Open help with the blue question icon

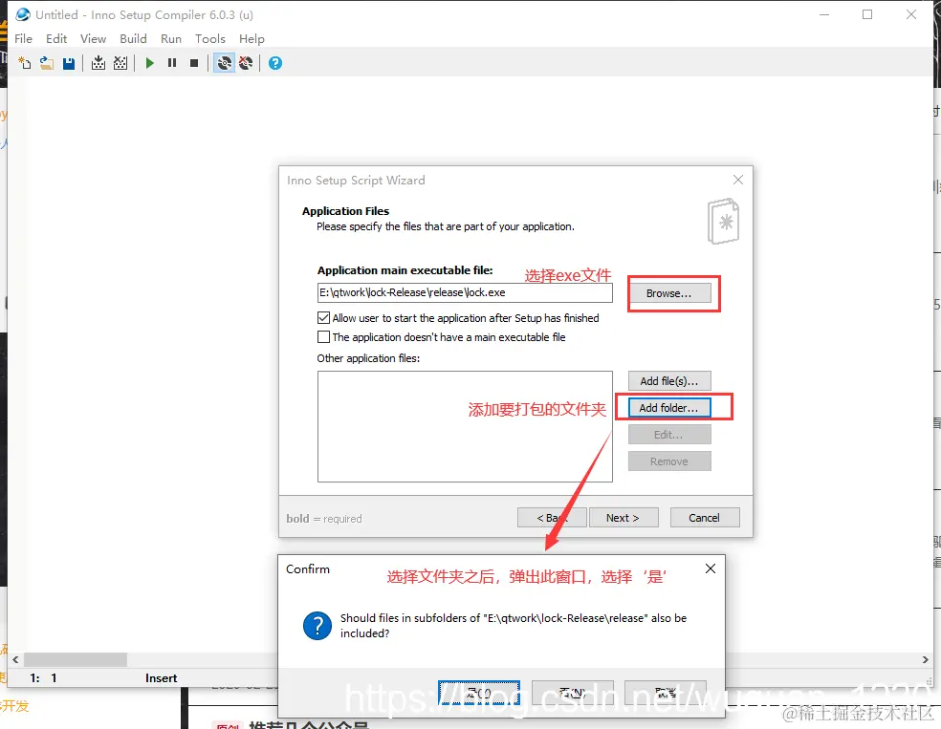(x=275, y=63)
